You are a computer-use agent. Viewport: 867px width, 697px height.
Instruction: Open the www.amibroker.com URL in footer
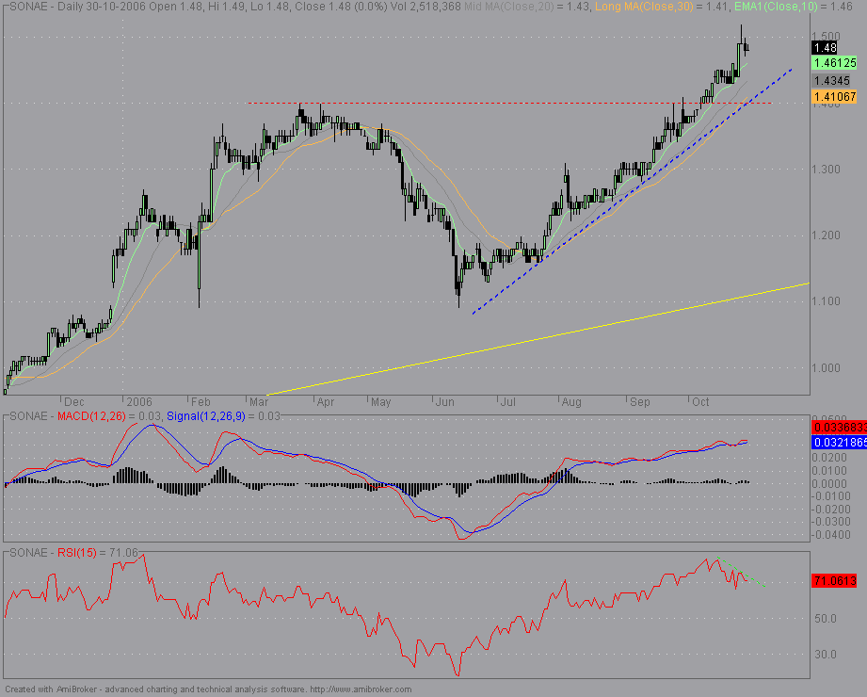(x=360, y=689)
